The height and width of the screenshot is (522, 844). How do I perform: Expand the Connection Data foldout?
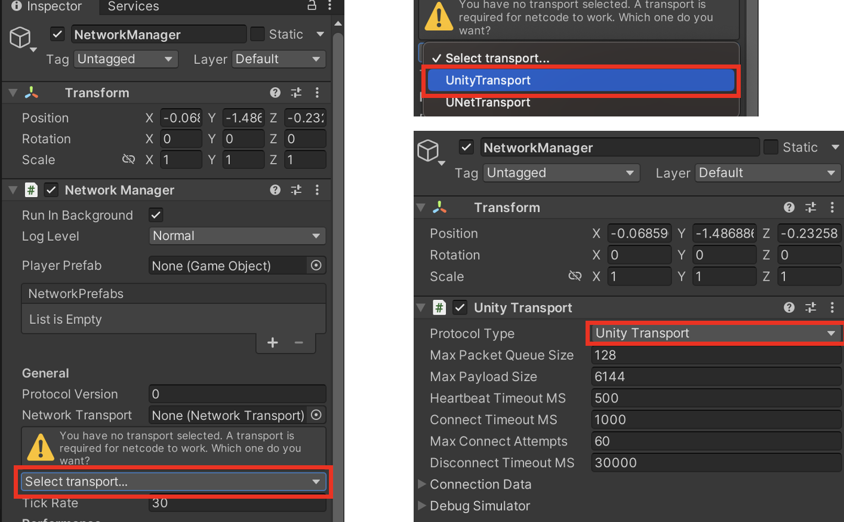pyautogui.click(x=421, y=484)
